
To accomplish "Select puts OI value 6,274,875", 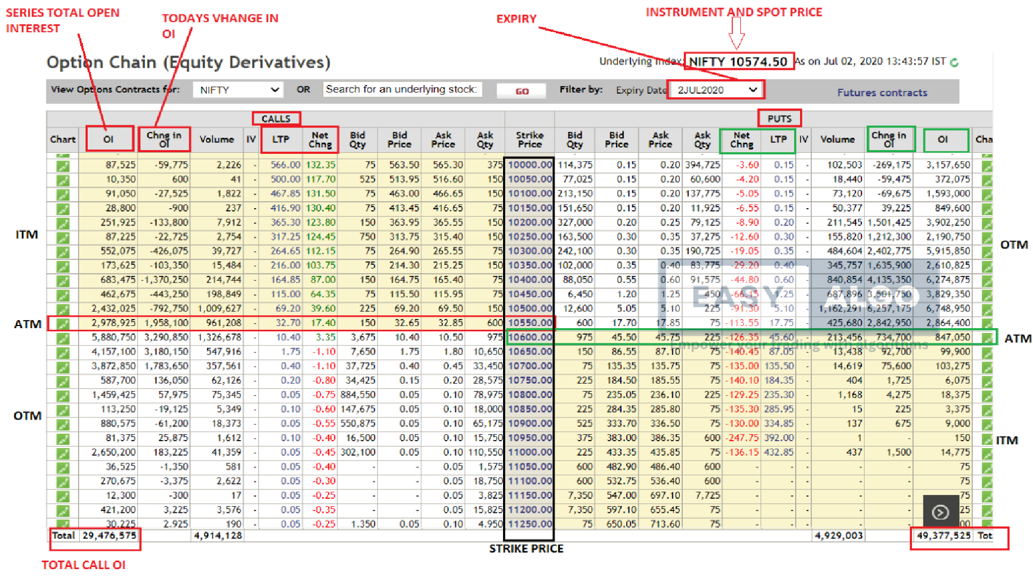I will coord(948,280).
